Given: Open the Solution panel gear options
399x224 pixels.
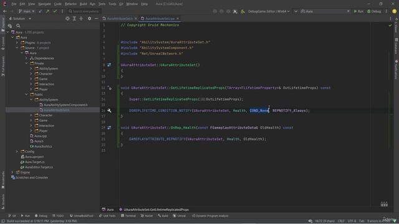Looking at the screenshot, I should [89, 19].
